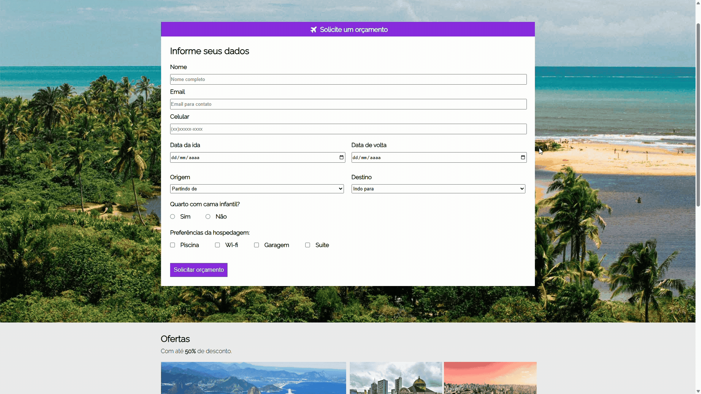Viewport: 701px width, 394px height.
Task: Click the Nome completo input field
Action: 348,80
